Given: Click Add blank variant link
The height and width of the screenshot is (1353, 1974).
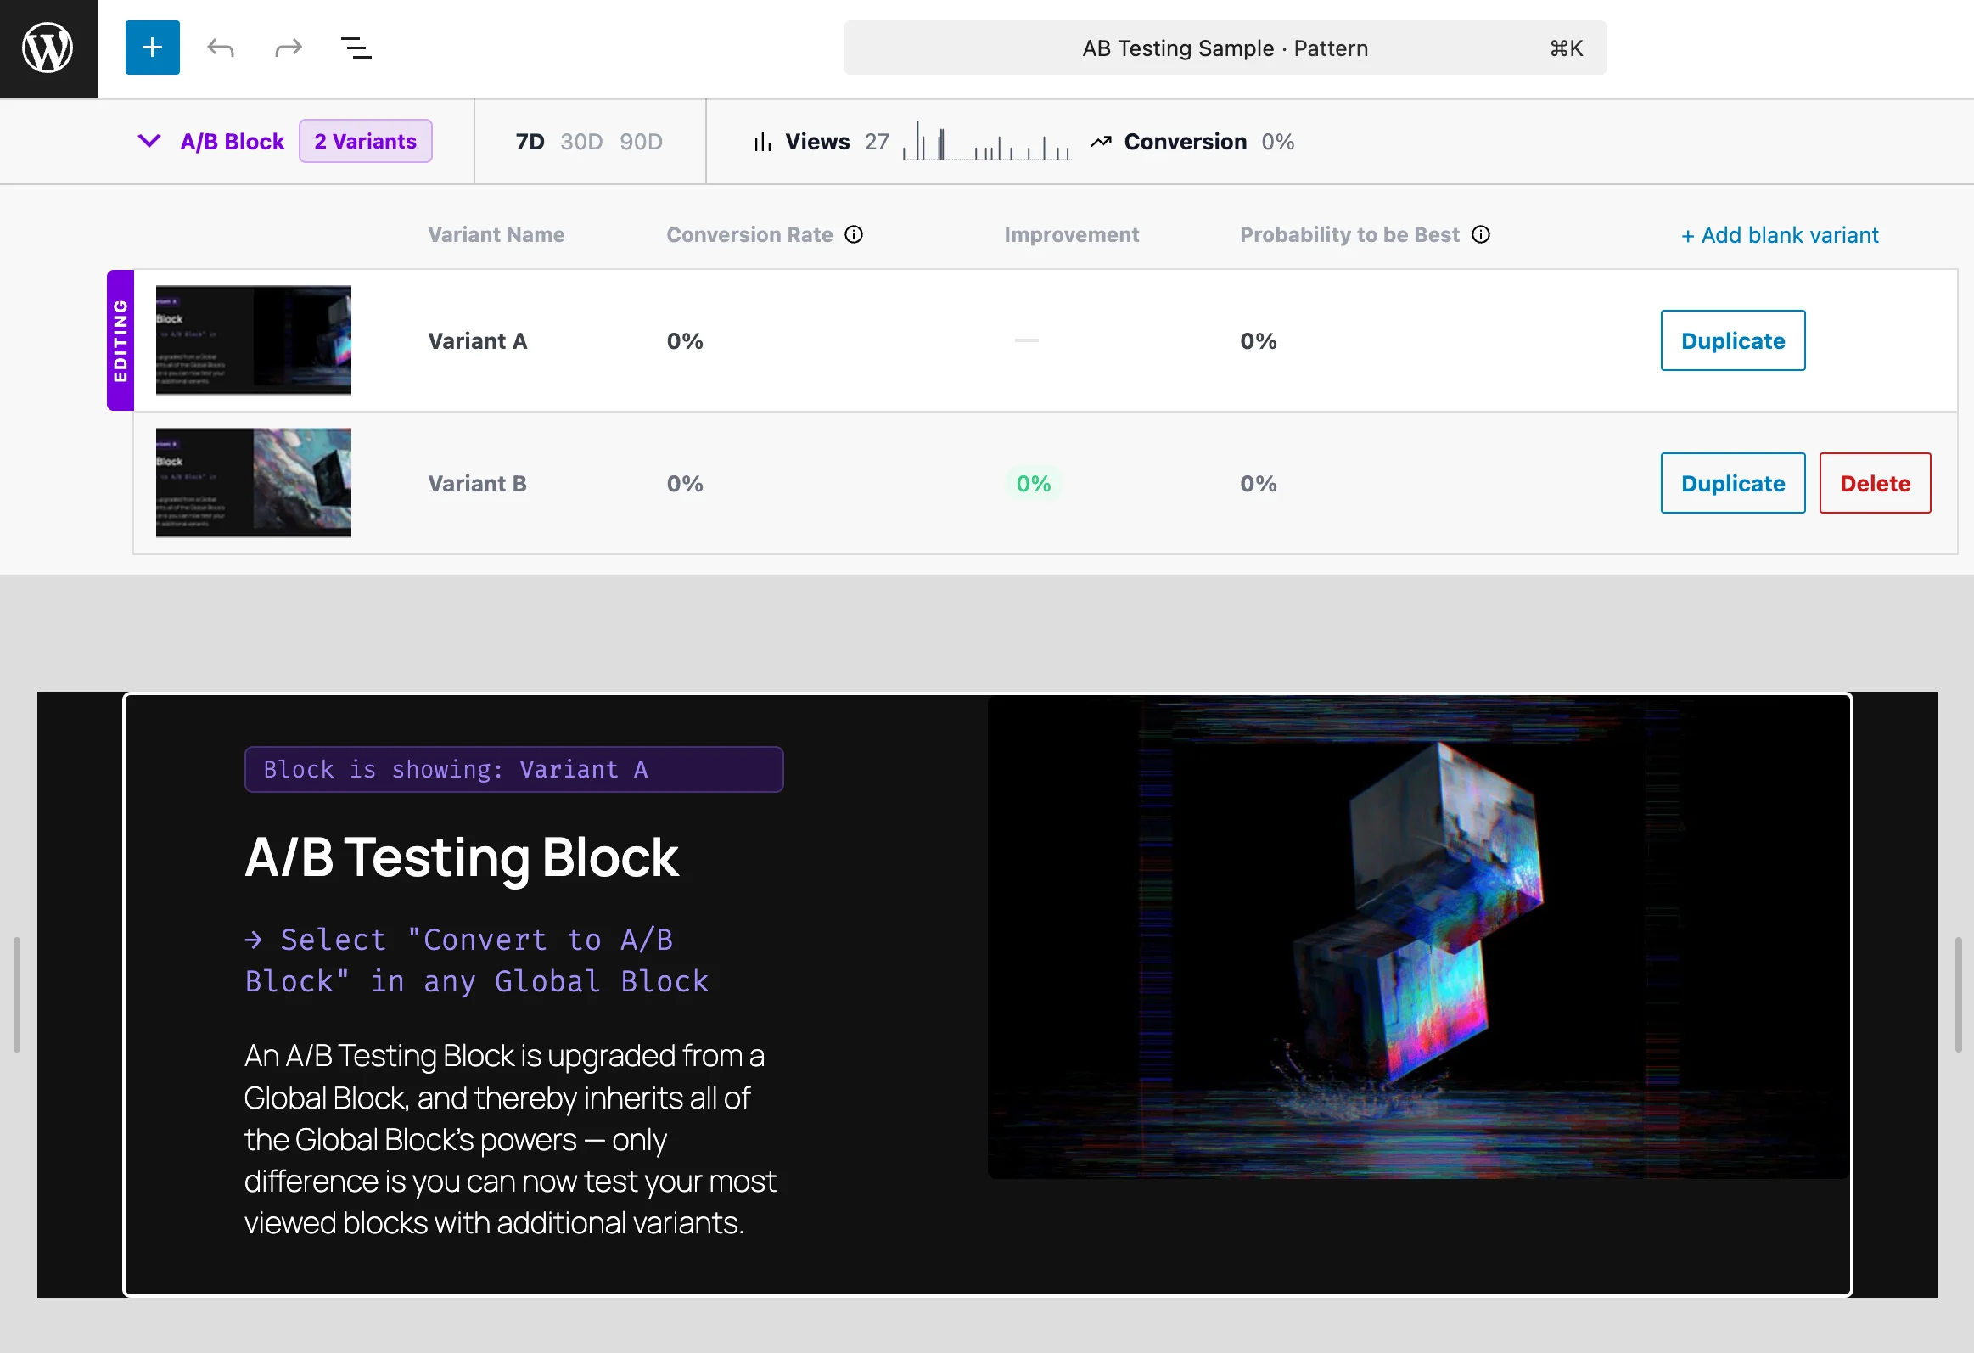Looking at the screenshot, I should tap(1780, 235).
